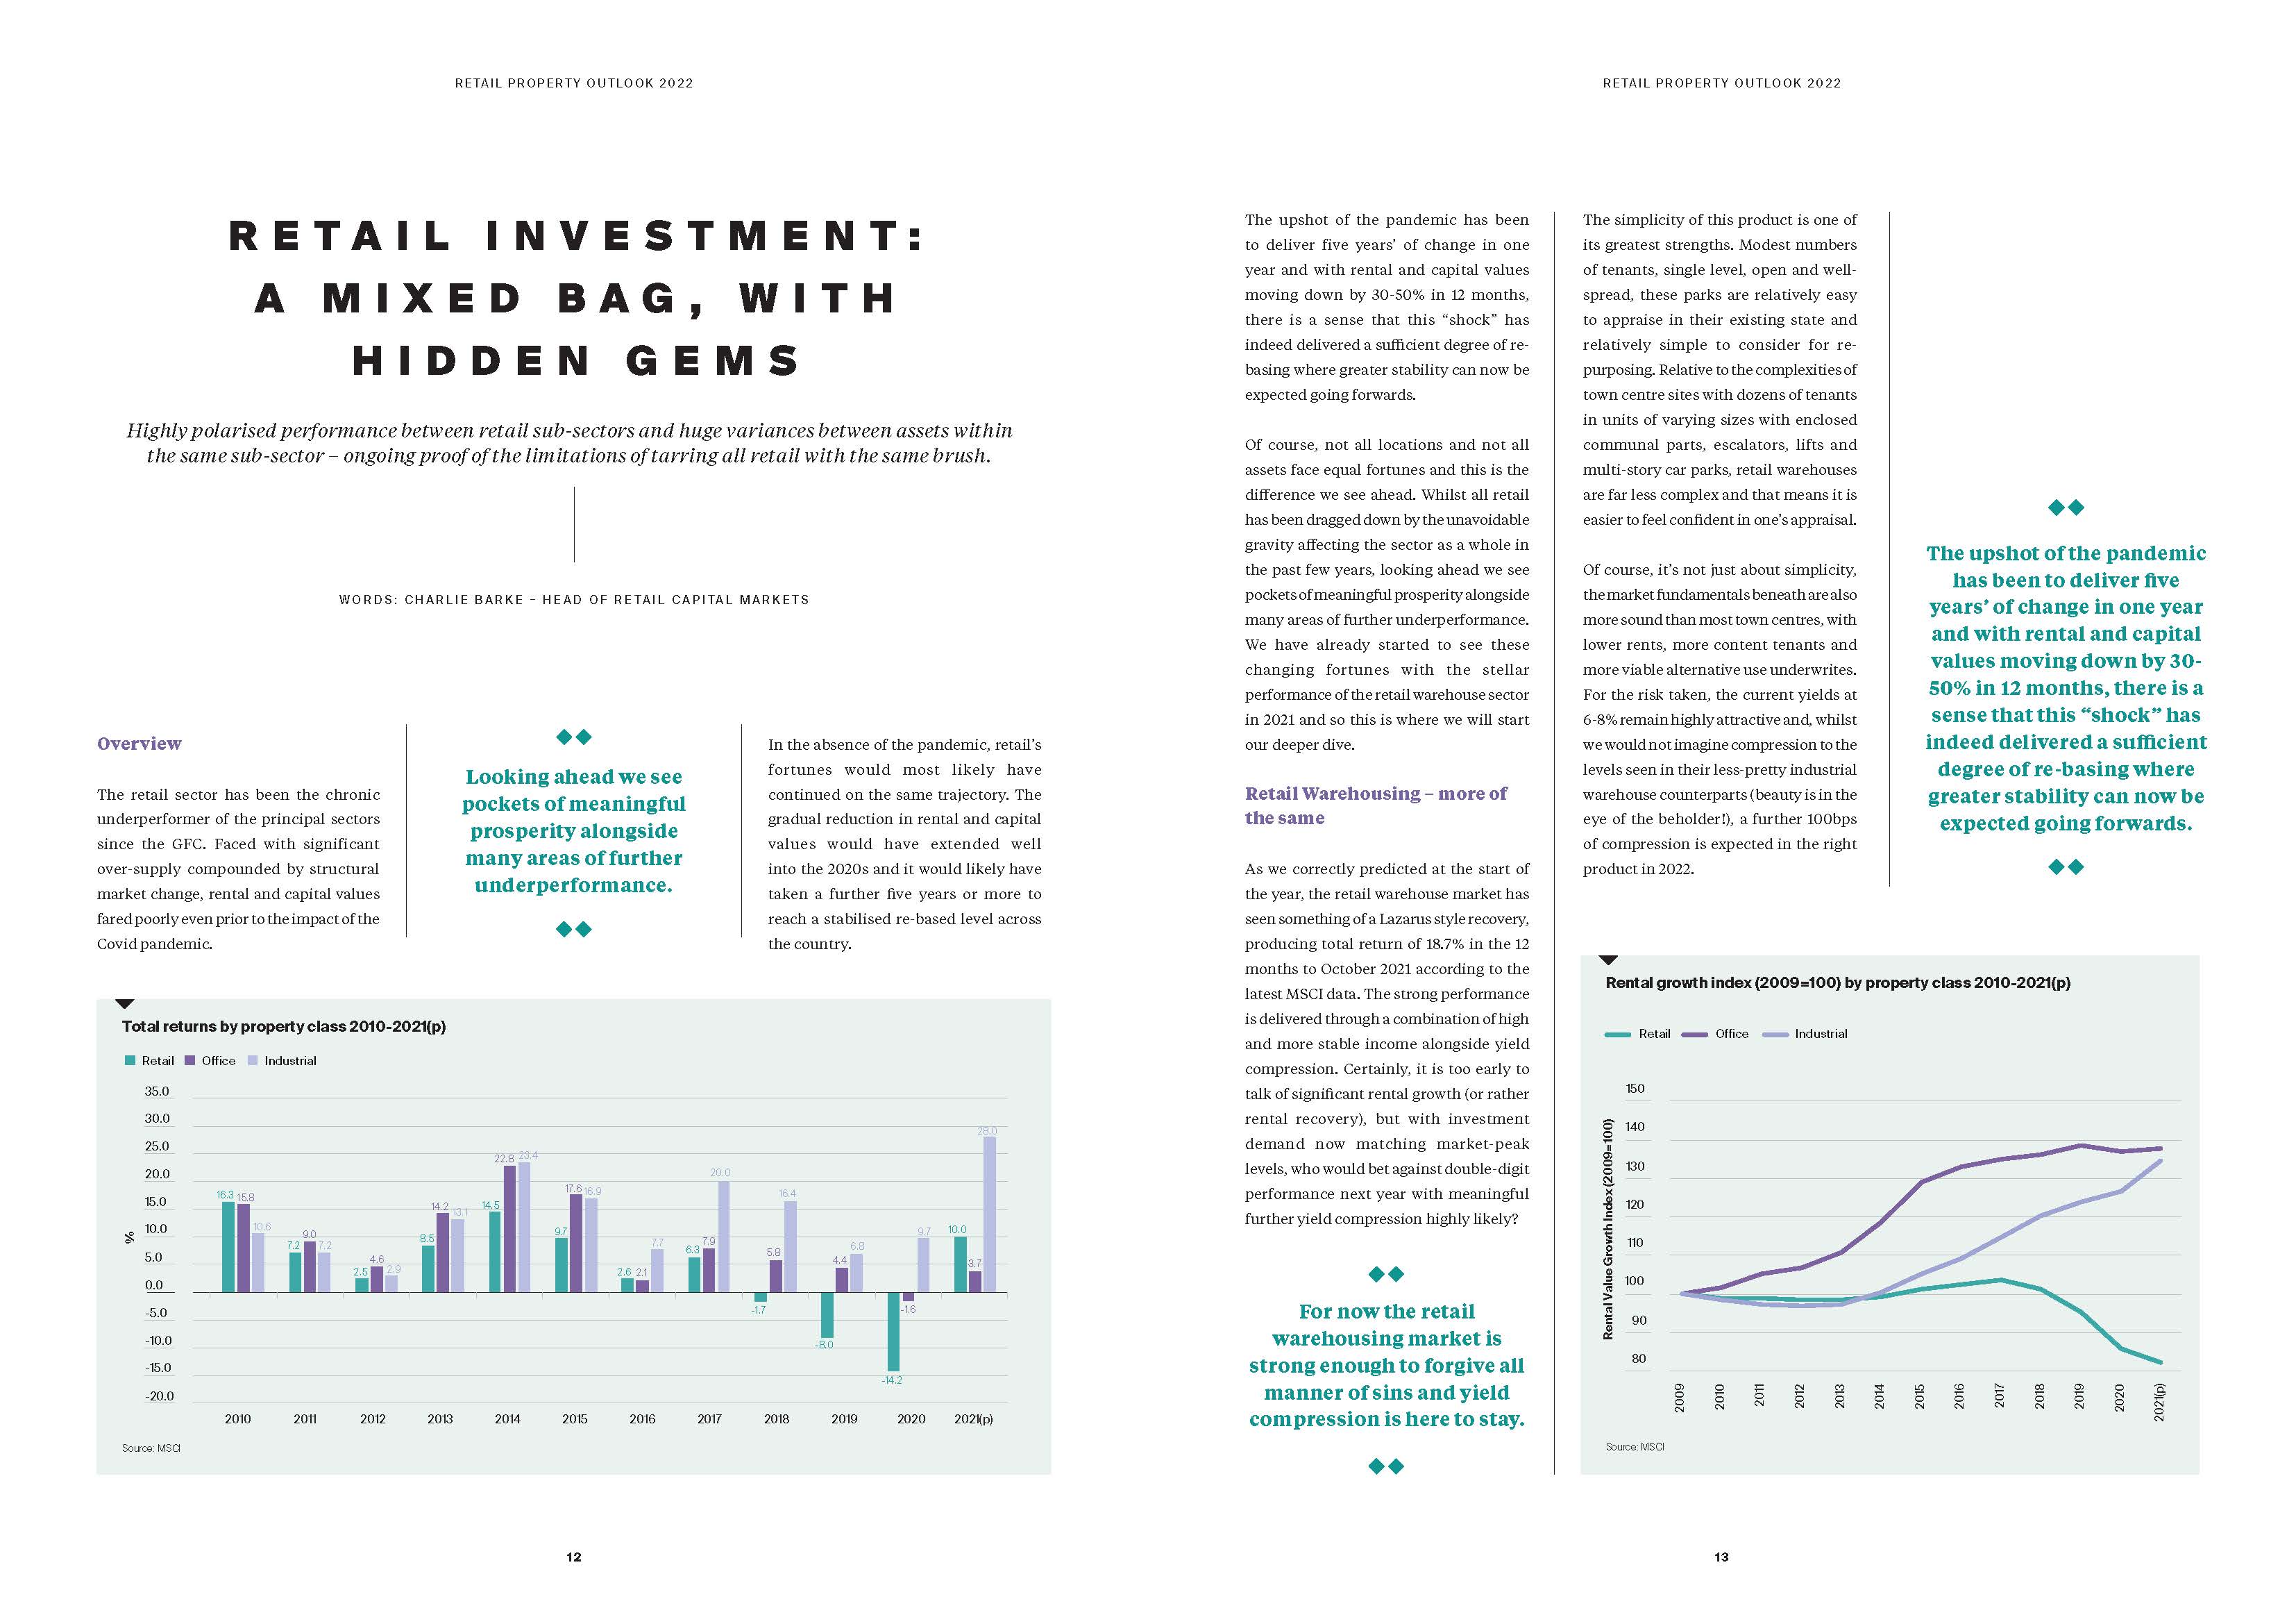Click page number 12 at bottom
The image size is (2296, 1624).
(574, 1557)
